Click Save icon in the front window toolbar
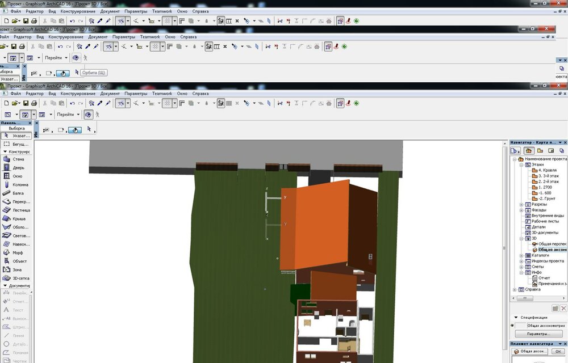Screen dimensions: 568x363 pyautogui.click(x=26, y=103)
